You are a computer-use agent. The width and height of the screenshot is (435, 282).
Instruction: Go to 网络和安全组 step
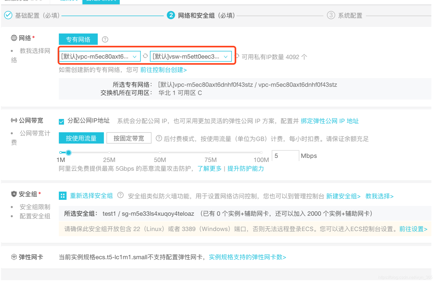[x=207, y=16]
